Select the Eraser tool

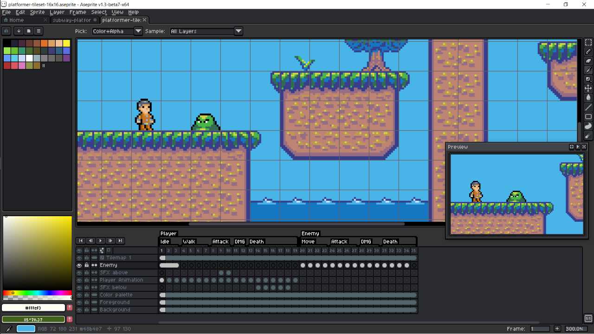coord(588,61)
